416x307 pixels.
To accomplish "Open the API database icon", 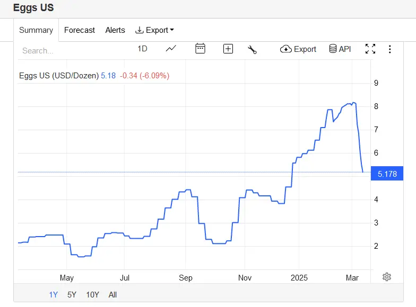I will pos(340,49).
